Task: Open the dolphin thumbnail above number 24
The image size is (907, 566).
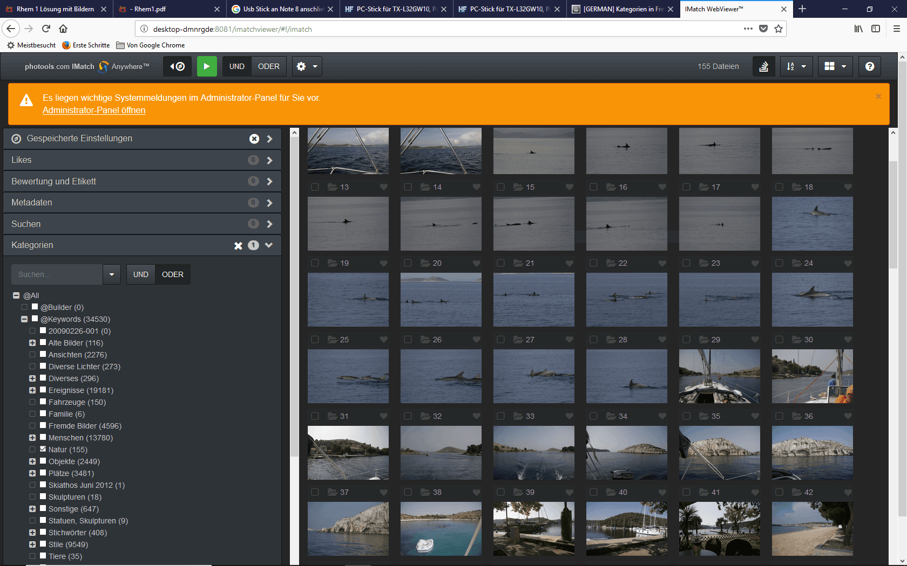Action: click(x=813, y=224)
